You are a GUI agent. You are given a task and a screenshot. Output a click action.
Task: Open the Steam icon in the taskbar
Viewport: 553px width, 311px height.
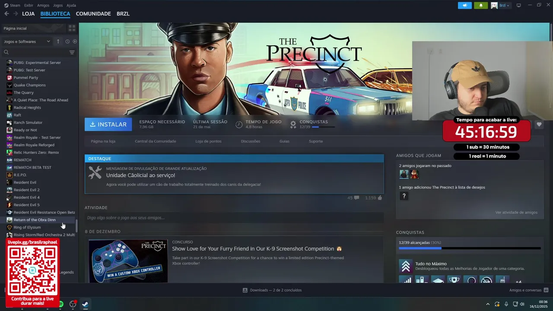coord(85,304)
